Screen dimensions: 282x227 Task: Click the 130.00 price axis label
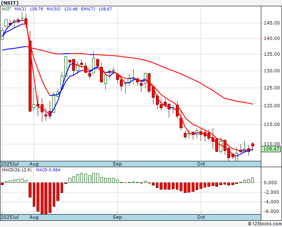[x=272, y=71]
